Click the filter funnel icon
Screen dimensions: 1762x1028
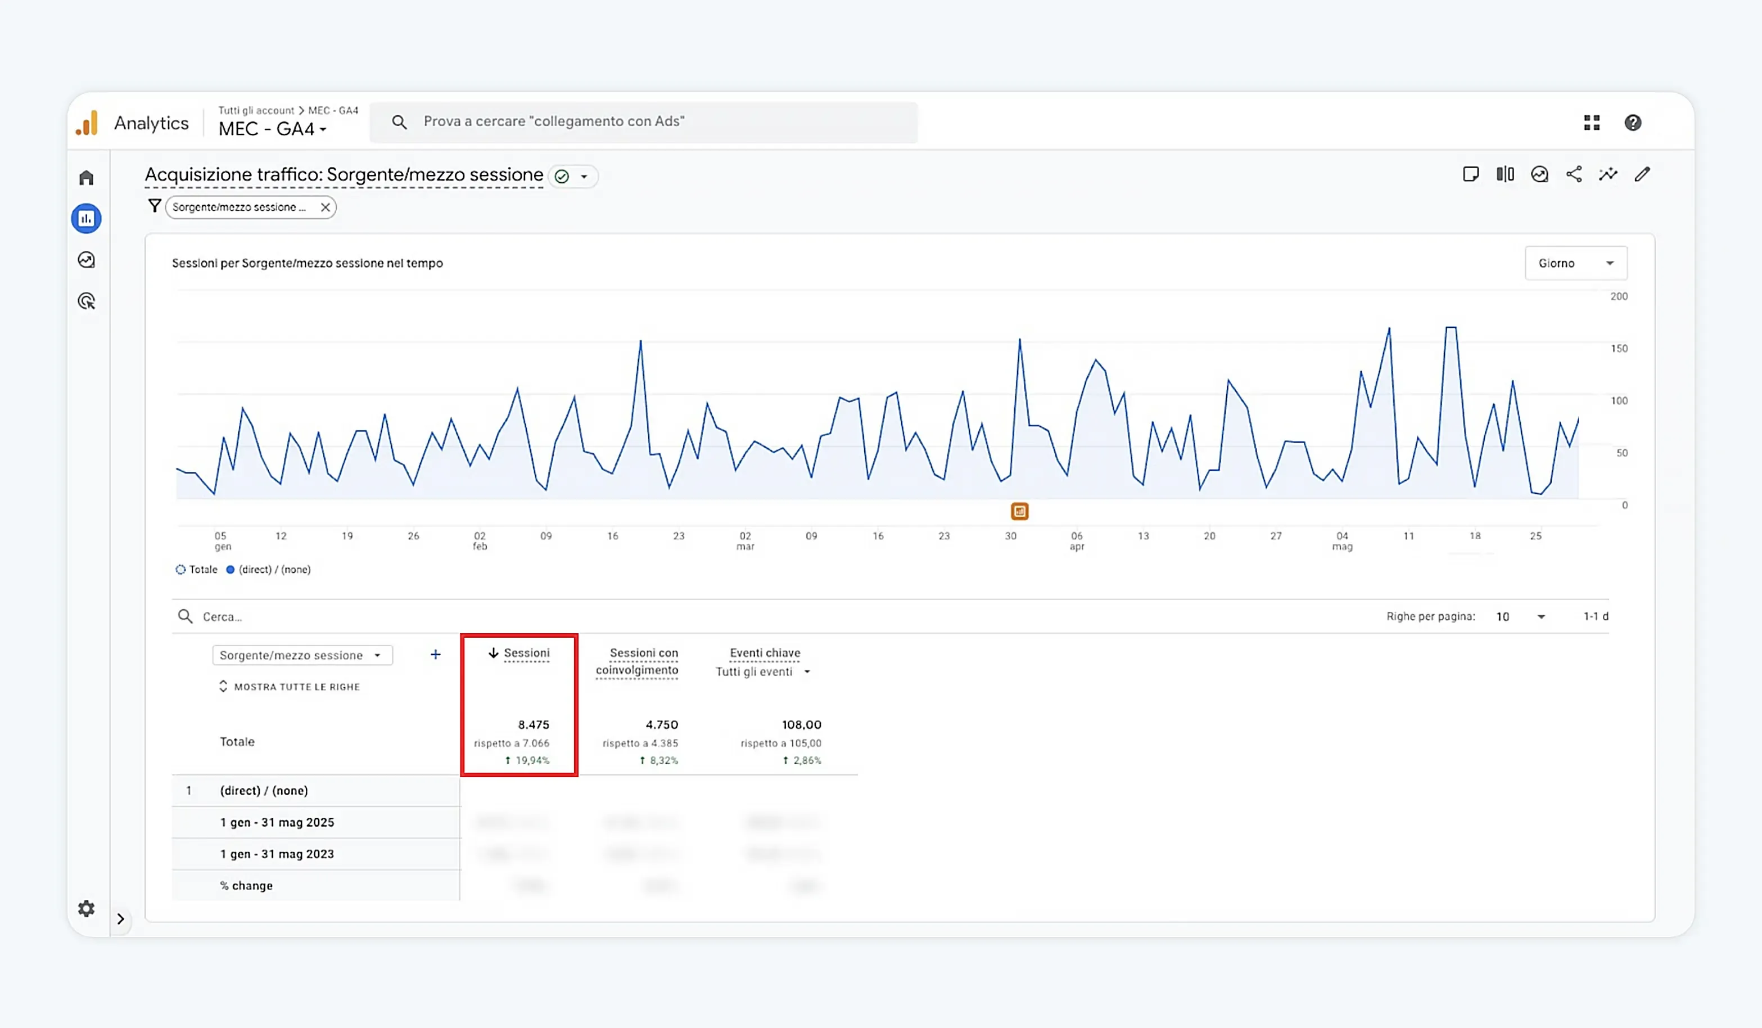click(155, 206)
